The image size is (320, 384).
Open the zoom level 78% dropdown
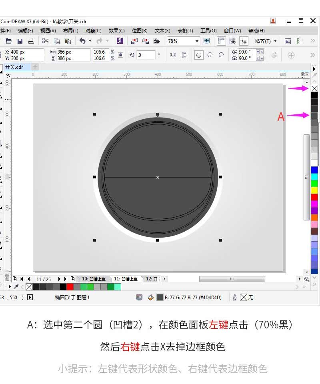(197, 41)
